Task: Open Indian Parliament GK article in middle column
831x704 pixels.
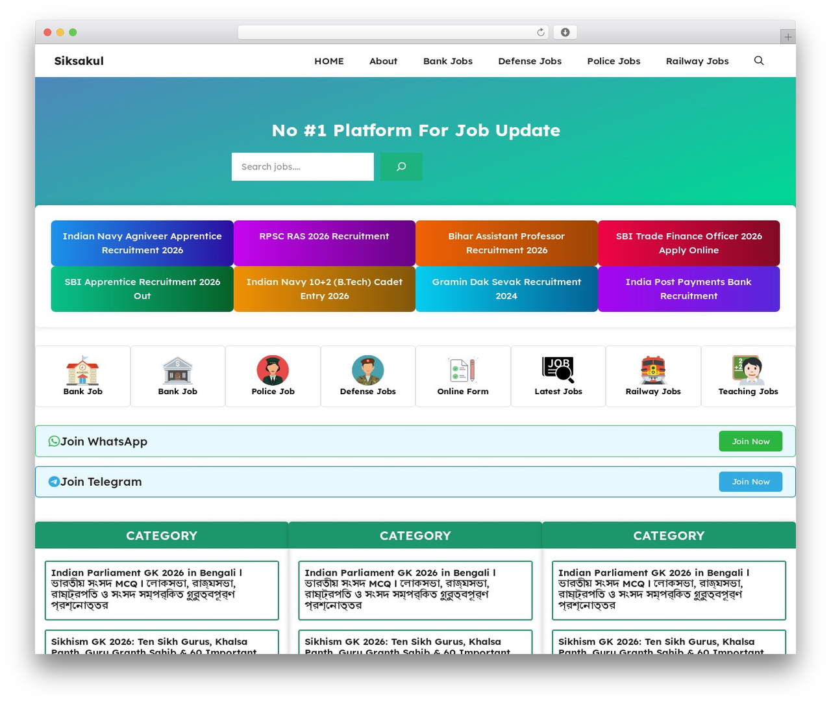Action: 415,590
